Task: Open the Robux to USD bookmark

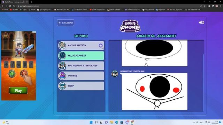Action: pos(62,10)
